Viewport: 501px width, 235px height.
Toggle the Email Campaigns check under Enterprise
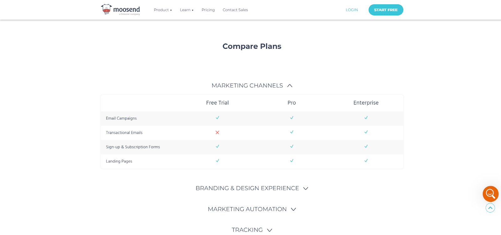(366, 118)
